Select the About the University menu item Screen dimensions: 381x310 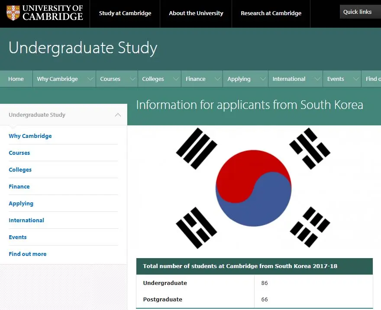(196, 13)
